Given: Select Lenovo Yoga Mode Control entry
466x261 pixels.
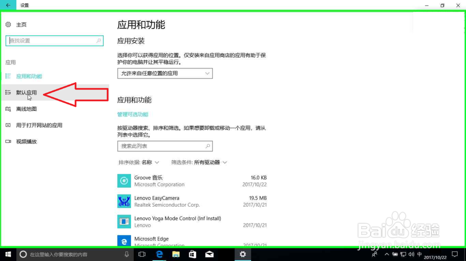Looking at the screenshot, I should [x=192, y=222].
